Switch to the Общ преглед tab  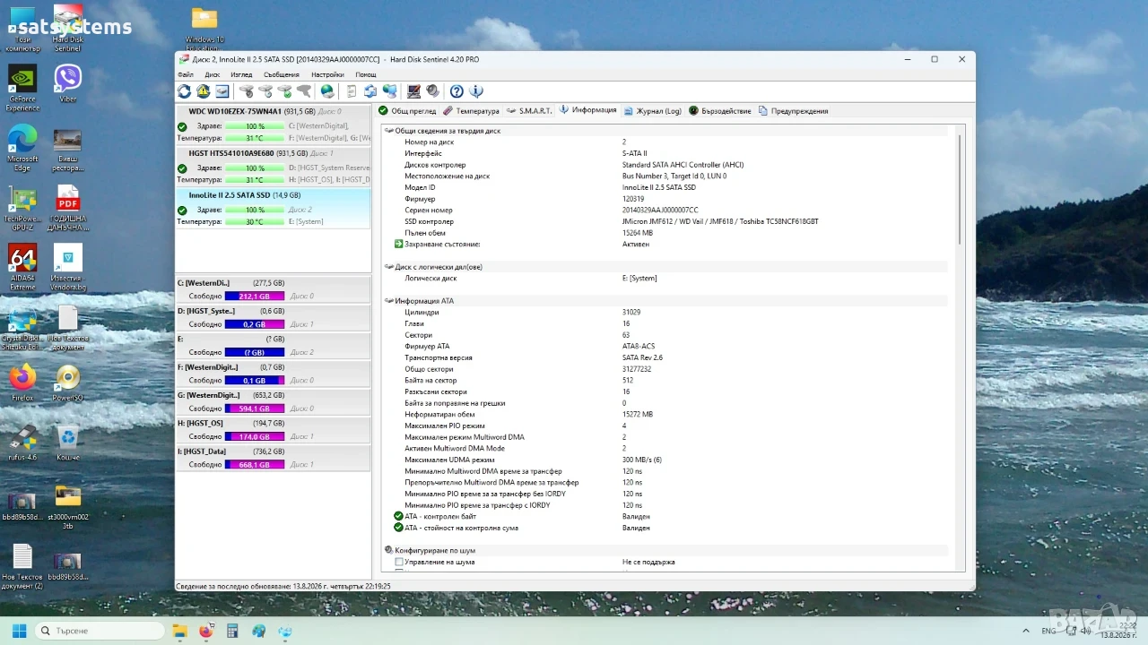coord(407,111)
